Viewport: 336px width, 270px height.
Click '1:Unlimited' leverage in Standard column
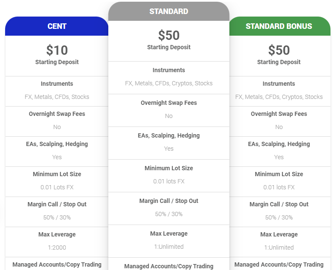[169, 247]
